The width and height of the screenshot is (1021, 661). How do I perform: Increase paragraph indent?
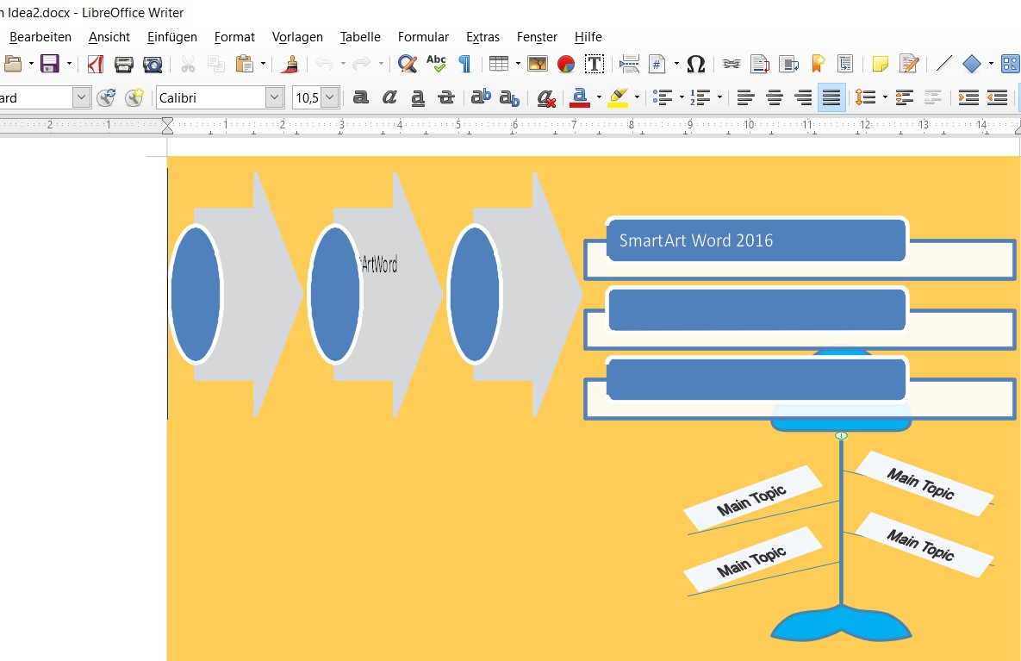pyautogui.click(x=968, y=97)
